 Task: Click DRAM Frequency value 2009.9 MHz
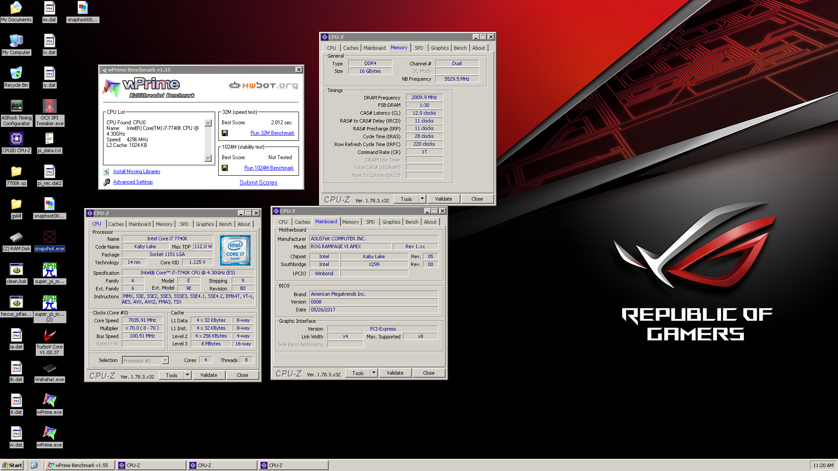tap(424, 97)
